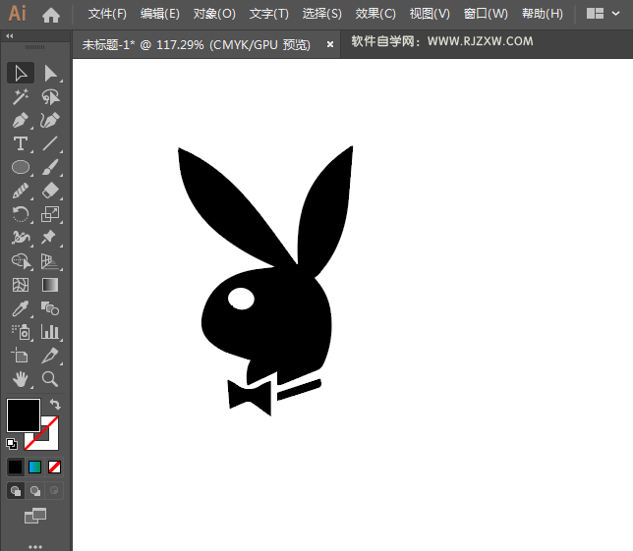Image resolution: width=633 pixels, height=551 pixels.
Task: Collapse toolbar with double arrows
Action: click(x=10, y=36)
